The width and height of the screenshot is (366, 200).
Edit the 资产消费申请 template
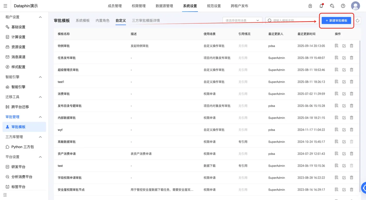pyautogui.click(x=344, y=154)
